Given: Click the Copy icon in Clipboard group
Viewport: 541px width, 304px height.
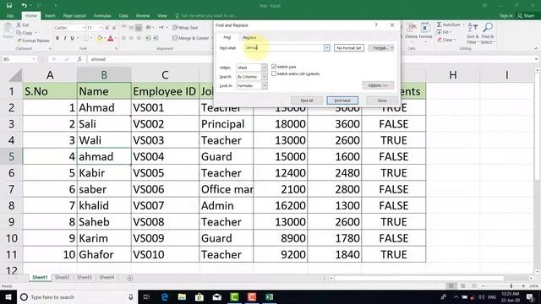Looking at the screenshot, I should tap(19, 33).
